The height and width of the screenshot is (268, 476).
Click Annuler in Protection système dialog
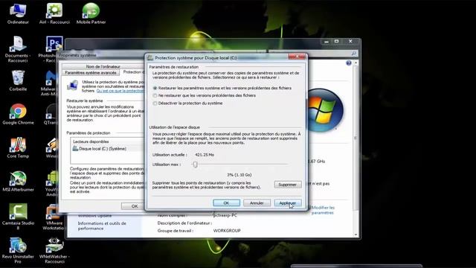coord(257,202)
